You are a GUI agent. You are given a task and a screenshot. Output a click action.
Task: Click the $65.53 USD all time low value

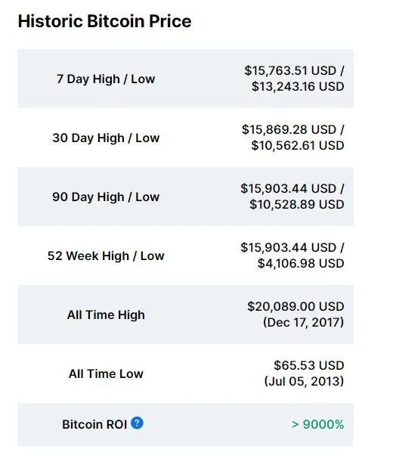pyautogui.click(x=308, y=366)
